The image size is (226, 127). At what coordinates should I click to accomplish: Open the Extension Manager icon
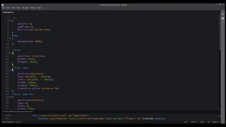click(223, 18)
